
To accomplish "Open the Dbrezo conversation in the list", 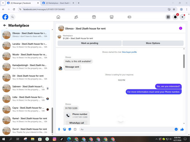I will click(x=25, y=35).
